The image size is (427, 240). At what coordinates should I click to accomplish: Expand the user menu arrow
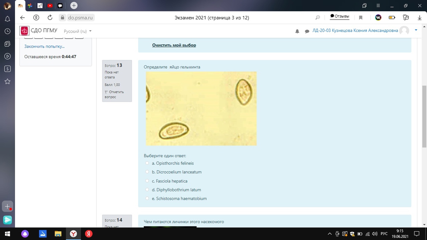coord(416,30)
